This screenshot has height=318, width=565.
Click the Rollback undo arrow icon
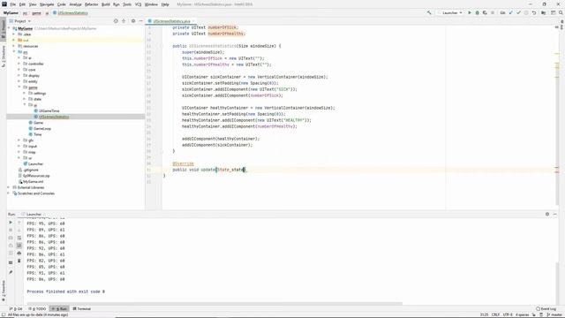point(534,12)
